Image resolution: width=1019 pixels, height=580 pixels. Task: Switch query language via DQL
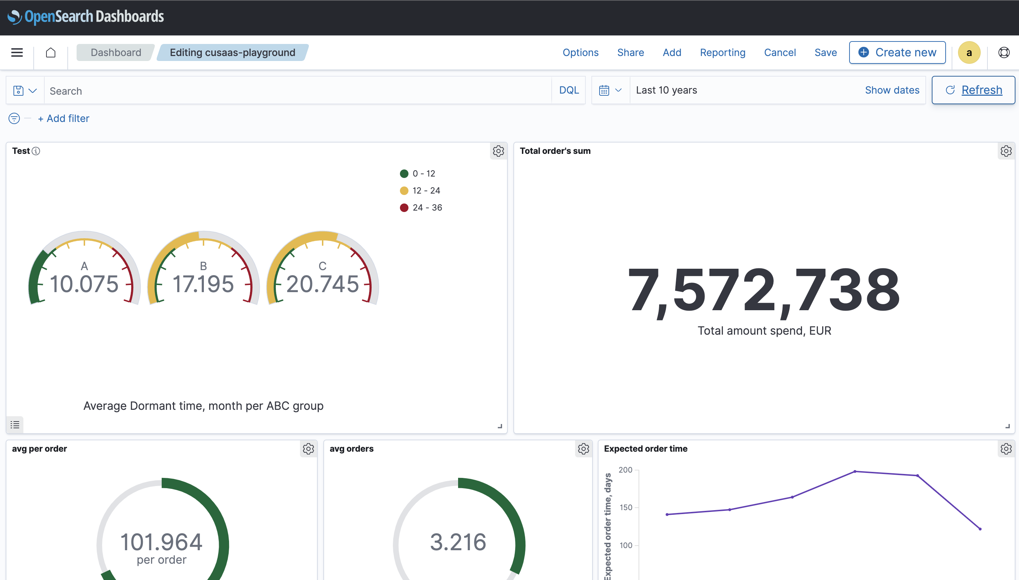point(569,90)
